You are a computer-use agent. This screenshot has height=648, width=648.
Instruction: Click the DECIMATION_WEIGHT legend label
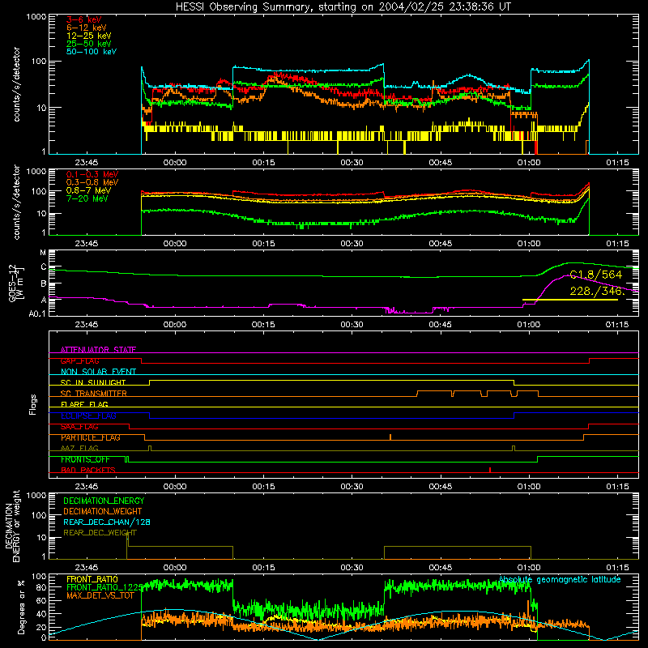[x=103, y=511]
